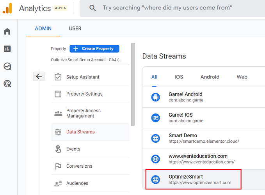The width and height of the screenshot is (265, 195).
Task: Select the Android data streams tab
Action: 210,77
